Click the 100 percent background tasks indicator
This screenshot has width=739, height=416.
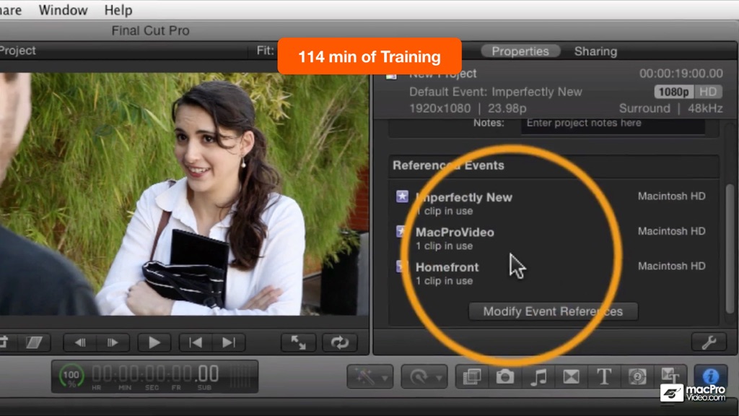(71, 376)
